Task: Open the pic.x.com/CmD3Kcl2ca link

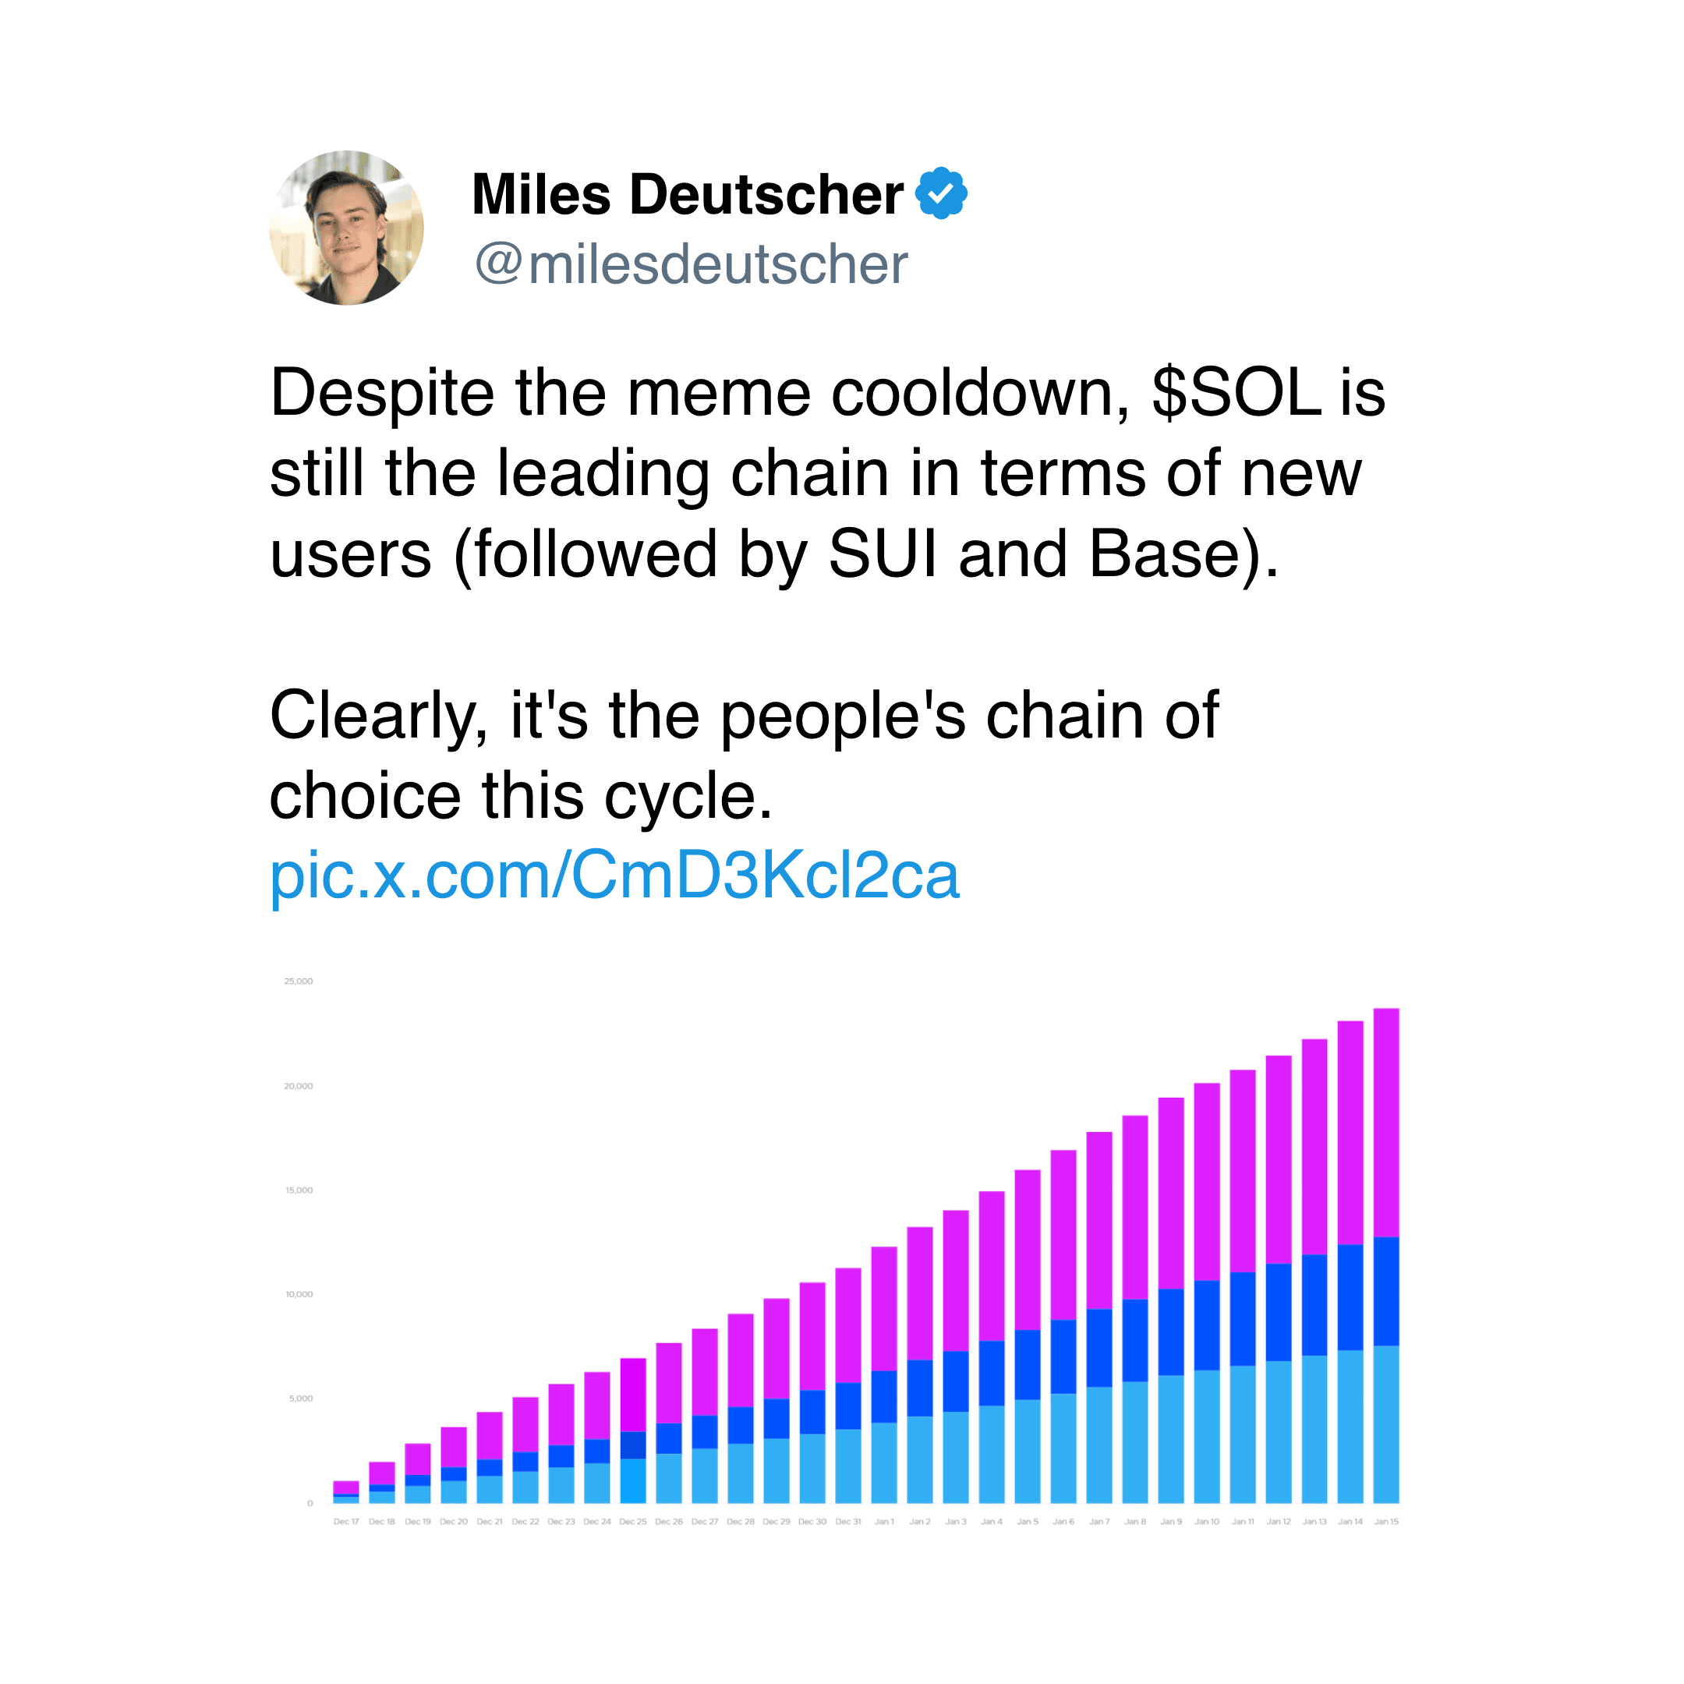Action: coord(614,875)
